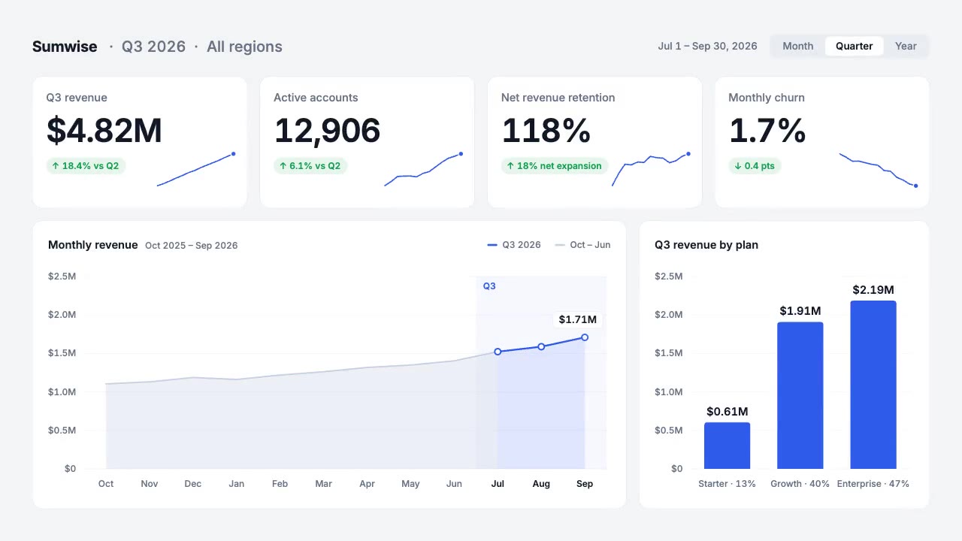This screenshot has width=962, height=541.
Task: Click the Oct x-axis label
Action: [106, 484]
